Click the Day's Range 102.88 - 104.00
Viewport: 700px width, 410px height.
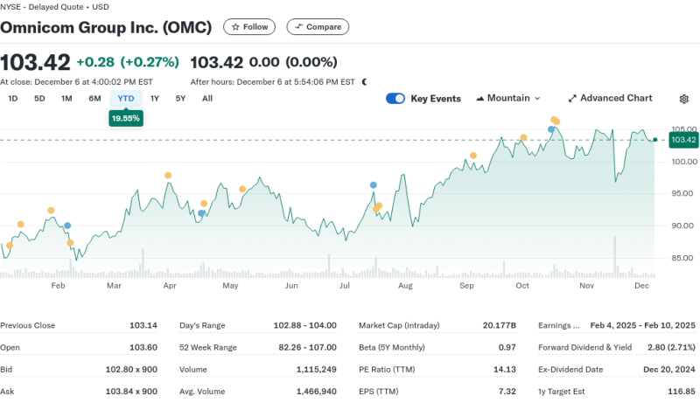[x=304, y=325]
